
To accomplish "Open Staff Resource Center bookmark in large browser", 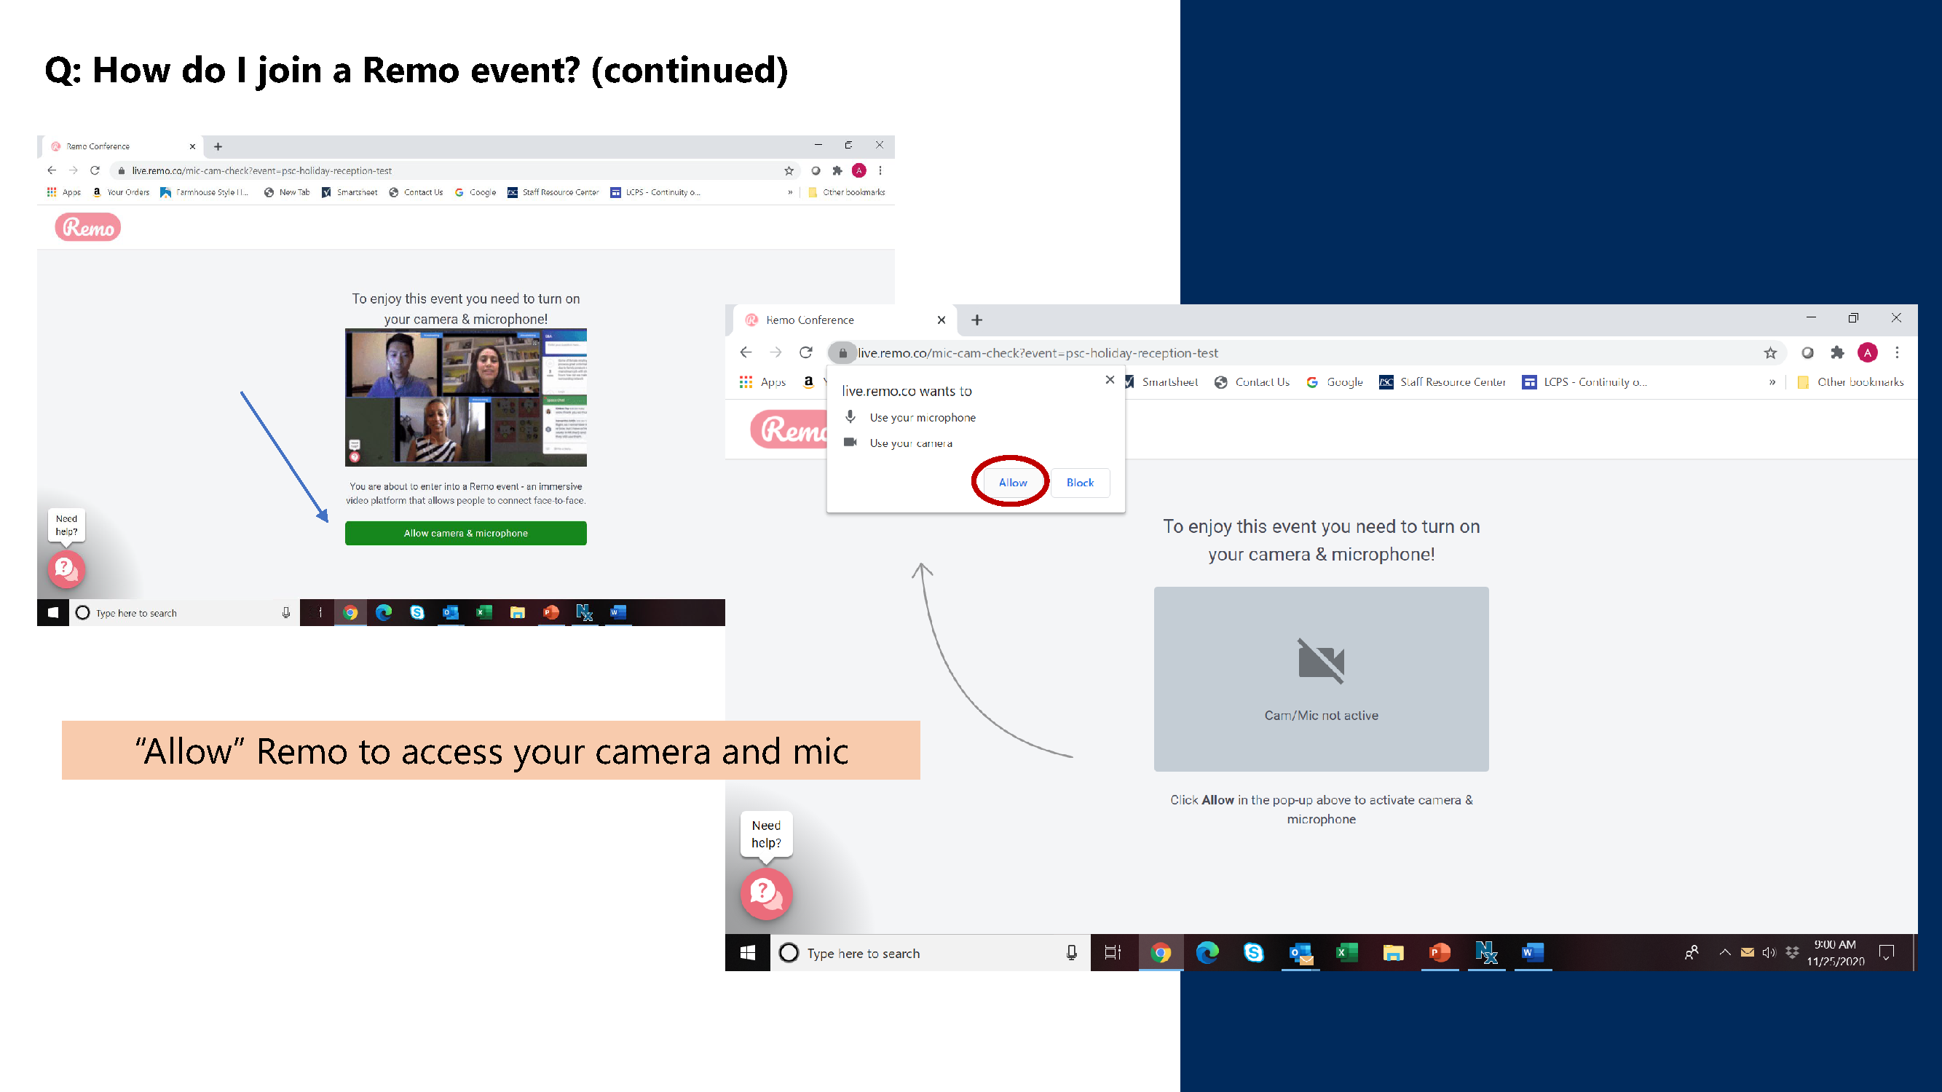I will coord(1442,382).
